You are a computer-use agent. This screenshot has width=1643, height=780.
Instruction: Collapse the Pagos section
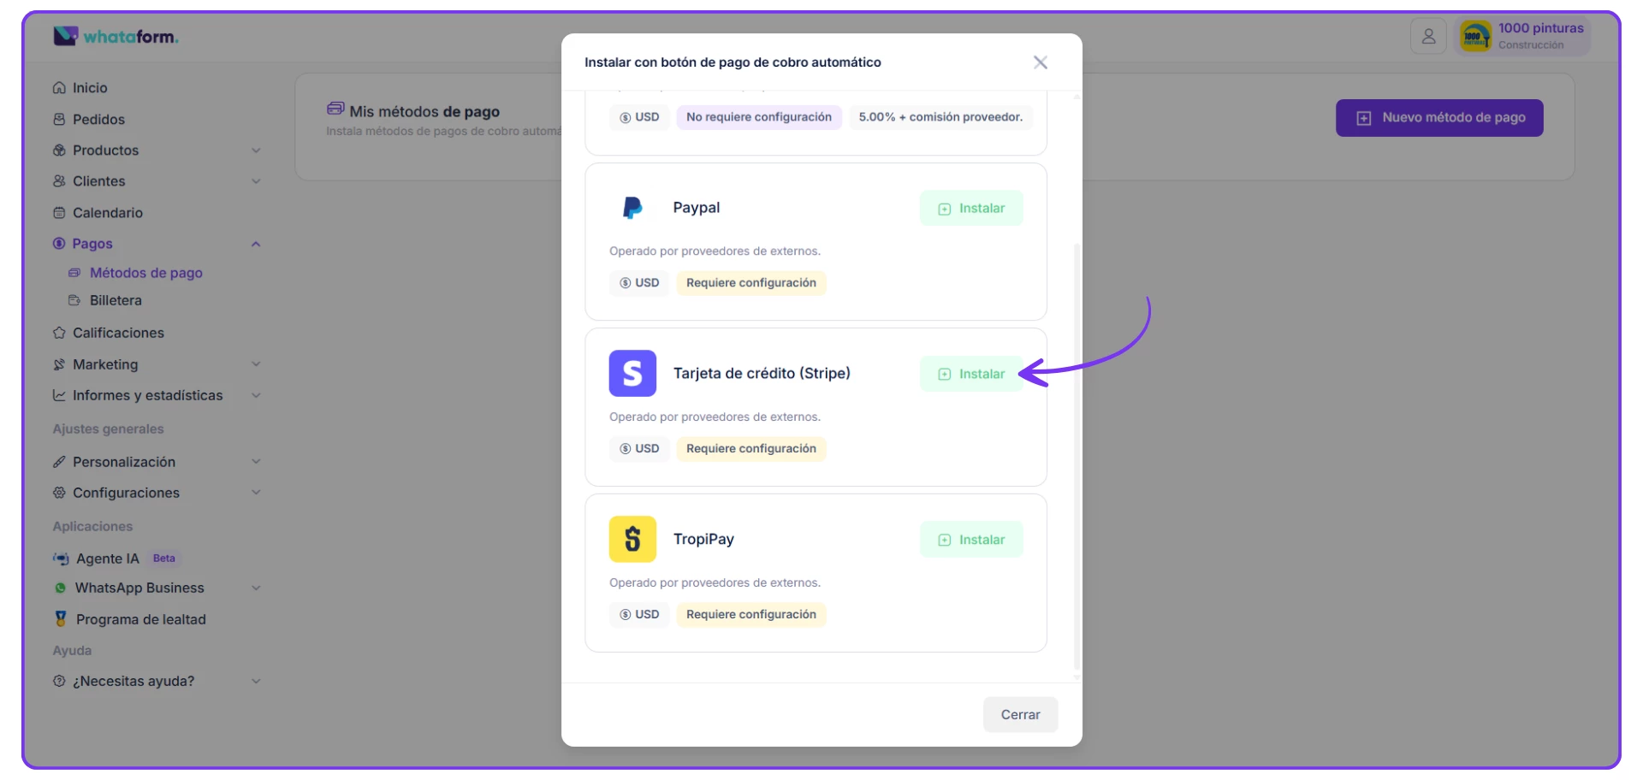click(x=255, y=245)
